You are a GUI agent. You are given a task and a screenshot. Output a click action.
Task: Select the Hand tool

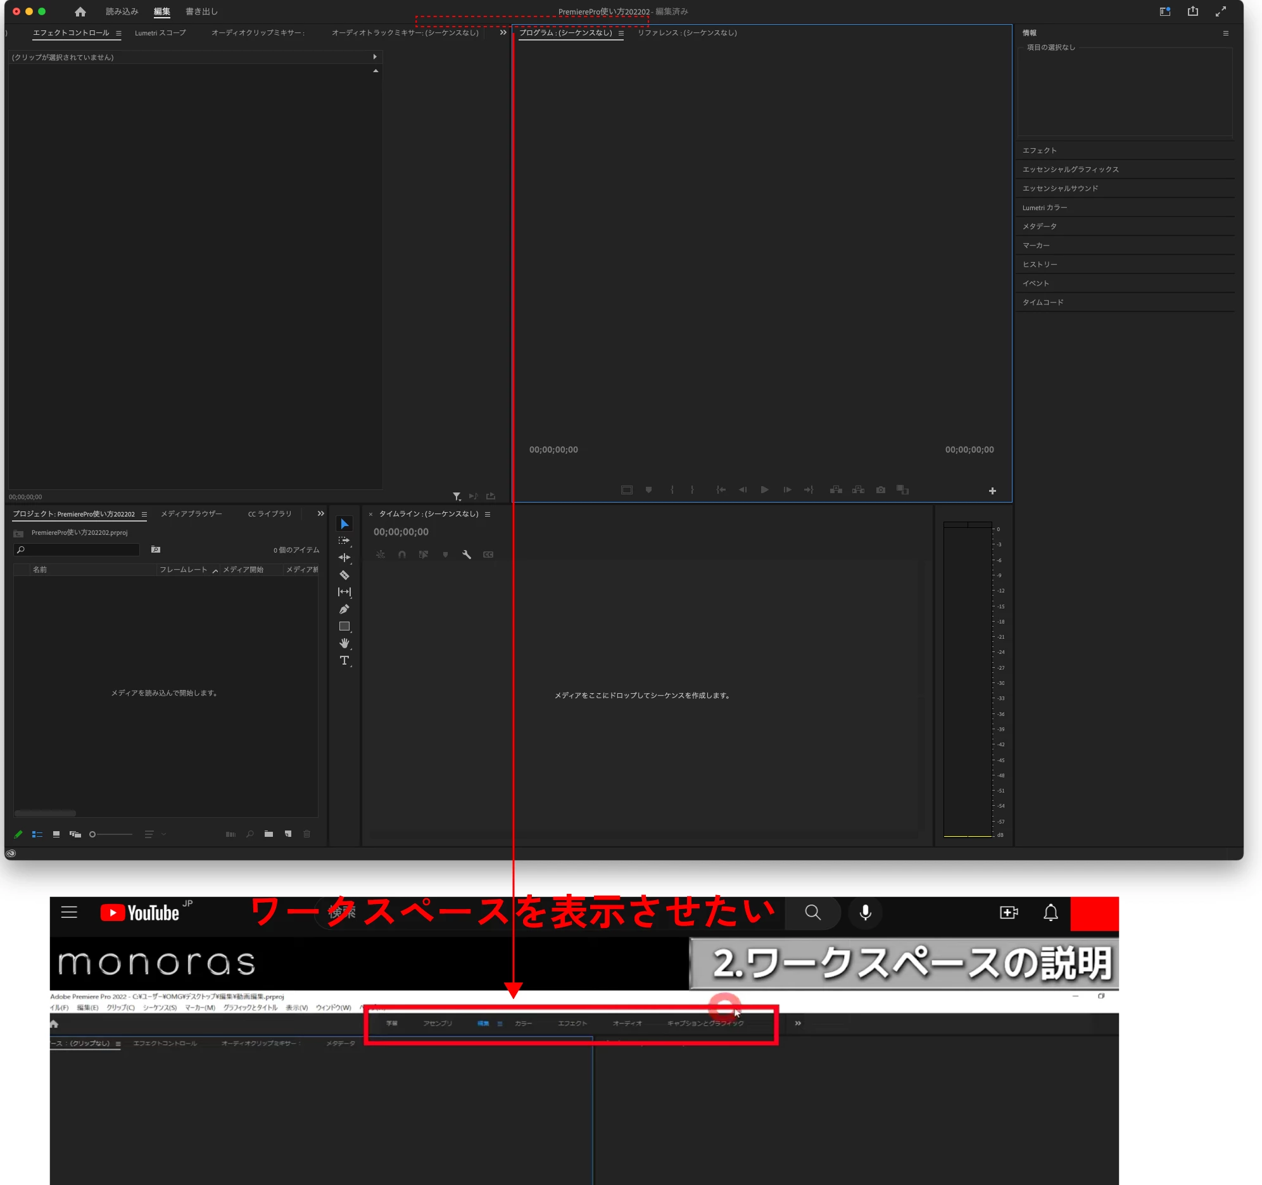[344, 643]
